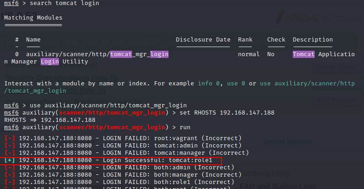Click the 'both:manager' failed login line

tap(123, 174)
